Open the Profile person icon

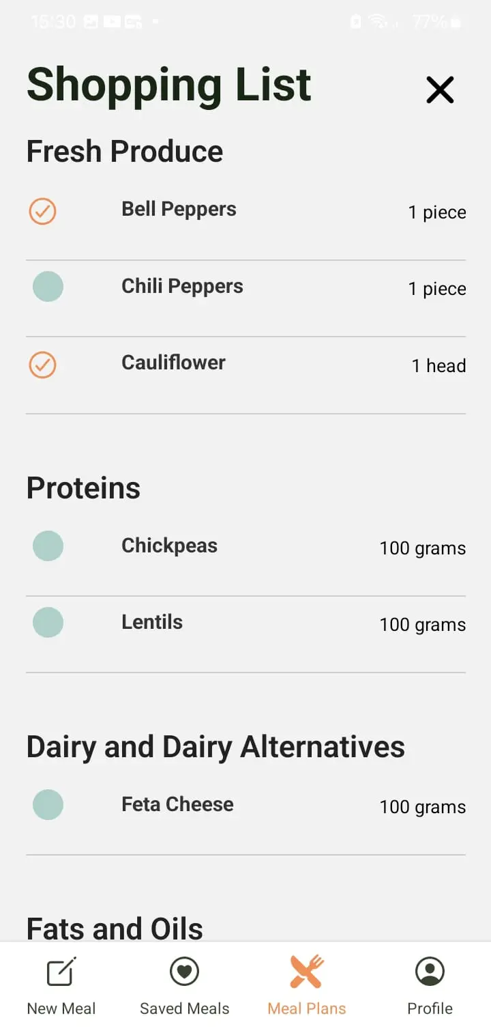point(430,972)
